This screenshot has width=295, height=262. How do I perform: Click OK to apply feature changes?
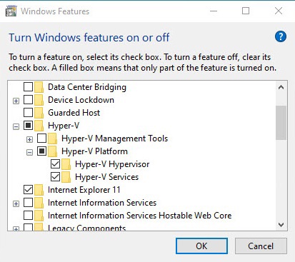tap(201, 246)
